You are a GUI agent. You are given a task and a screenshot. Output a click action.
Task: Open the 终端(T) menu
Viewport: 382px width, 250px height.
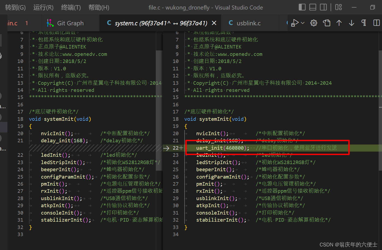(x=71, y=7)
